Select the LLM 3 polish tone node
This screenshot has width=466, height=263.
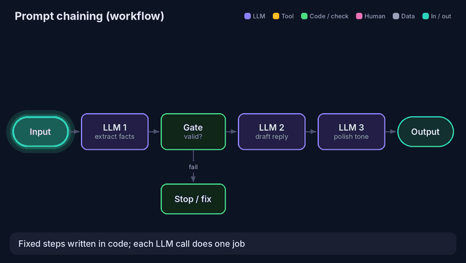tap(351, 131)
